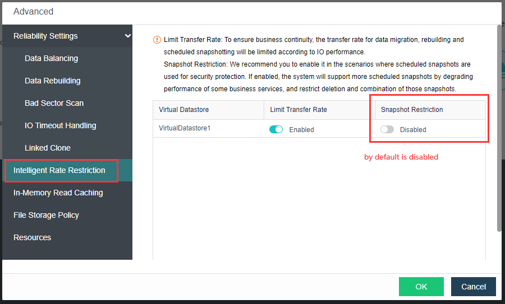Disable Limit Transfer Rate toggle
The height and width of the screenshot is (304, 505).
point(276,129)
